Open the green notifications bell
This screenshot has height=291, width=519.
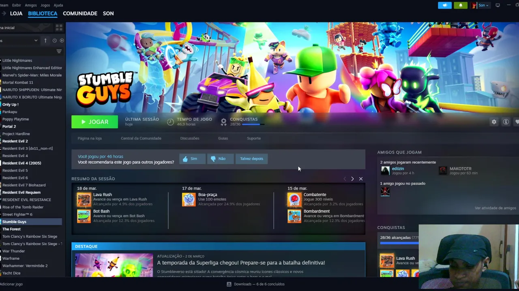coord(461,5)
